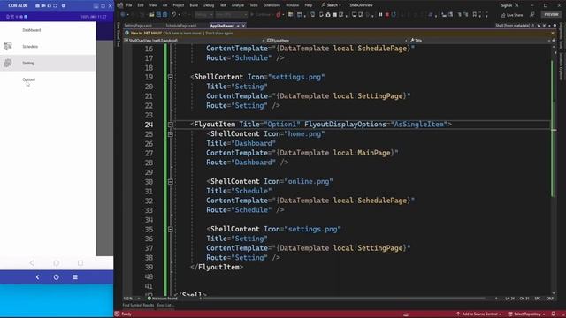Close the AppShell.xaml tab
Image resolution: width=566 pixels, height=318 pixels.
coord(244,26)
